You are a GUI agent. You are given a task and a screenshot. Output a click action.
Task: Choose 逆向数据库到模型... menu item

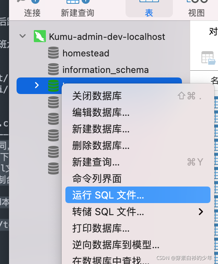point(138,245)
